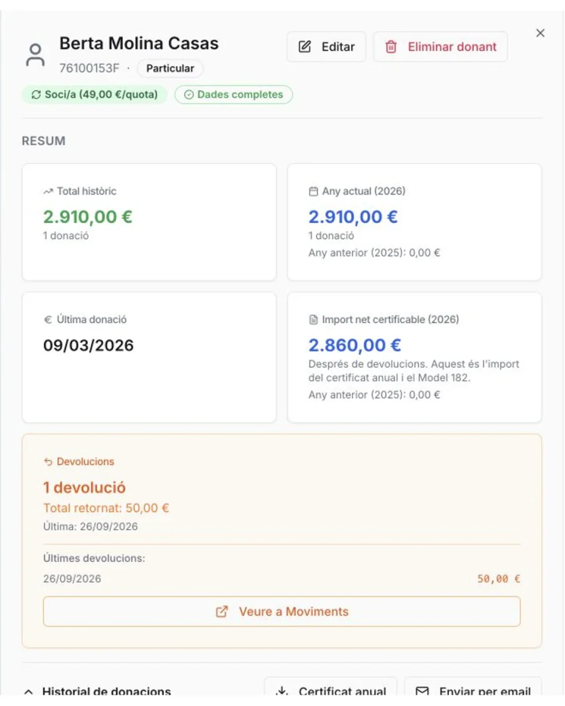Click the donor person avatar icon
The image size is (565, 706).
click(35, 55)
